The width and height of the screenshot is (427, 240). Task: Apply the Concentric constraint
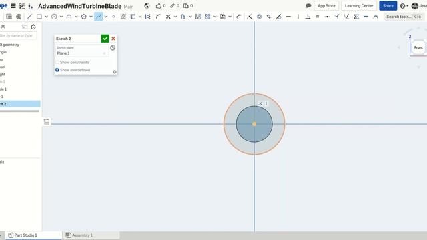point(260,17)
